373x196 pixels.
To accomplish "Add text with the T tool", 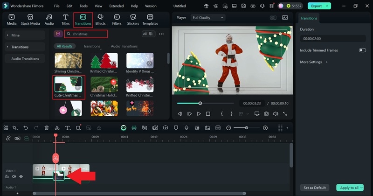I will click(x=68, y=128).
